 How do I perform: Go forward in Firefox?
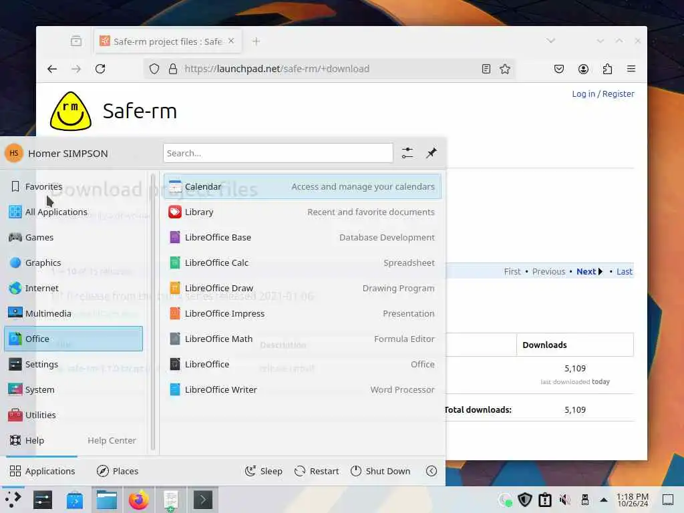76,69
